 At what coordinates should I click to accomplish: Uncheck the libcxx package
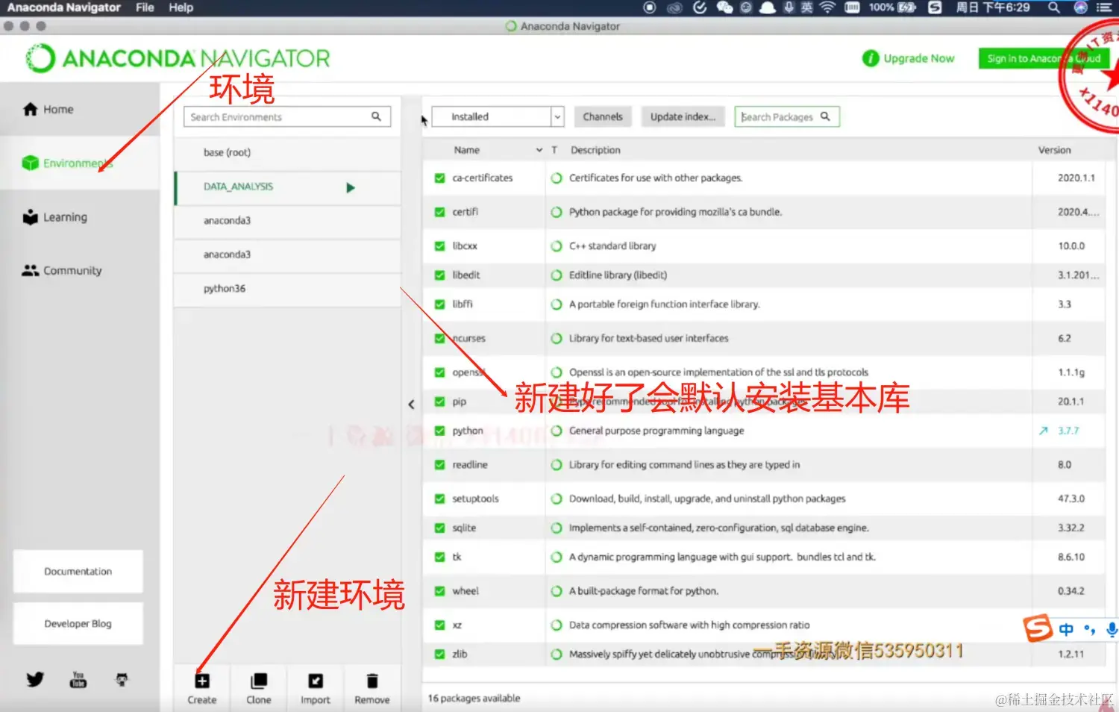tap(440, 246)
